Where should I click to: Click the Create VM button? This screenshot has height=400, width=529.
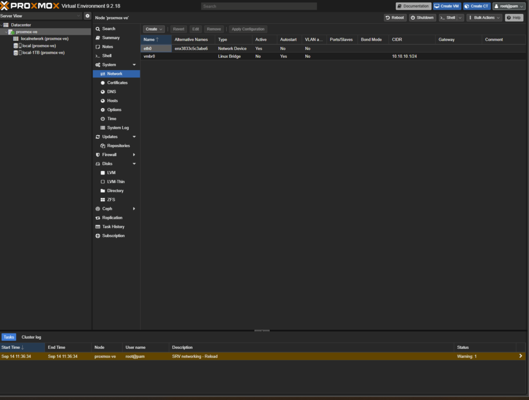(447, 6)
